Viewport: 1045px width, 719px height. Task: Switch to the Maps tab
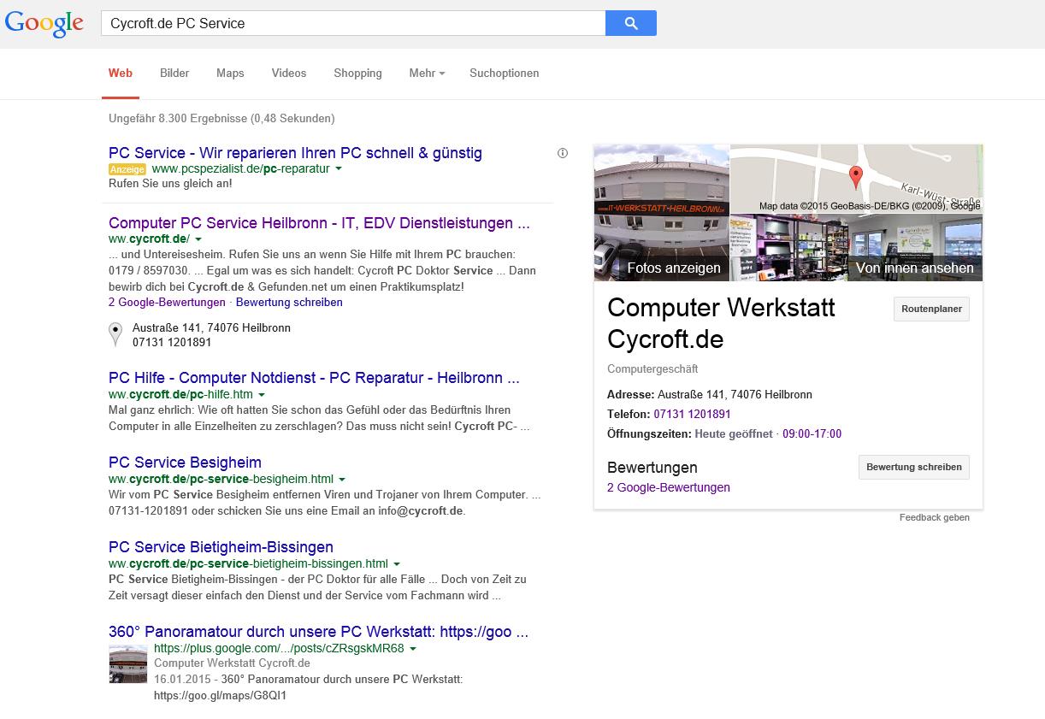coord(230,74)
